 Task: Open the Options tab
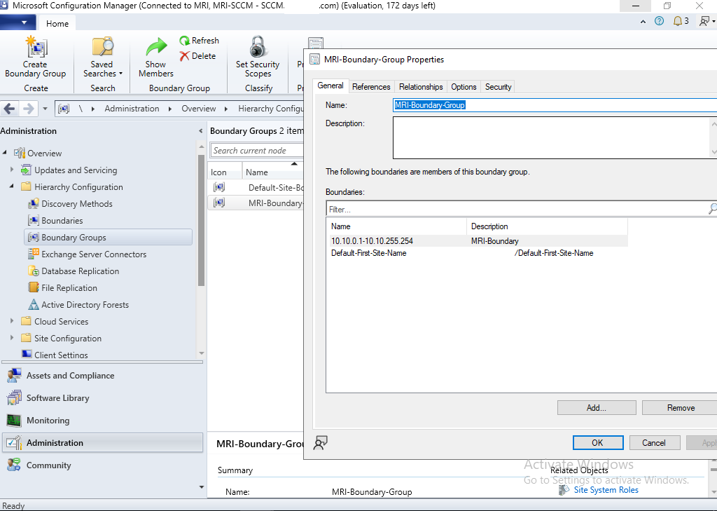pyautogui.click(x=464, y=86)
